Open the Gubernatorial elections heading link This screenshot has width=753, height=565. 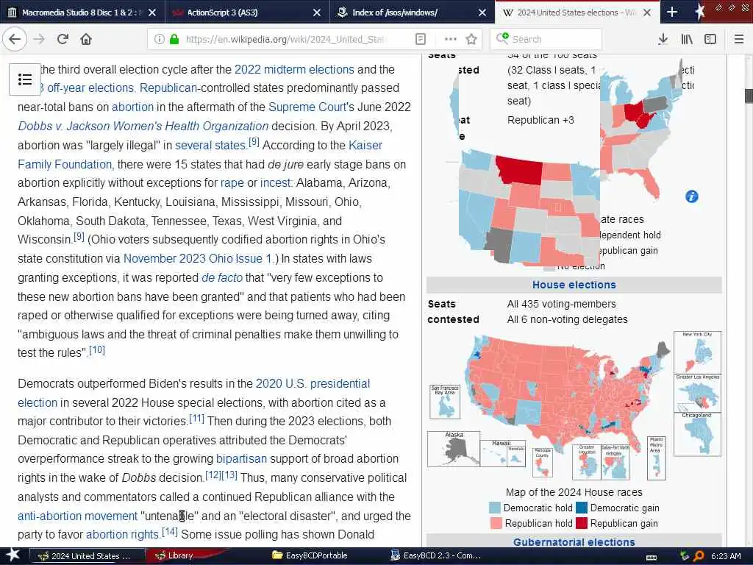(574, 542)
